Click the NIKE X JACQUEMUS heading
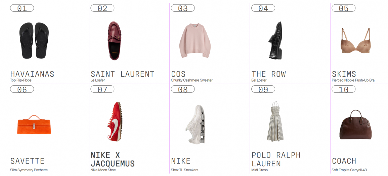The width and height of the screenshot is (388, 176). 113,160
